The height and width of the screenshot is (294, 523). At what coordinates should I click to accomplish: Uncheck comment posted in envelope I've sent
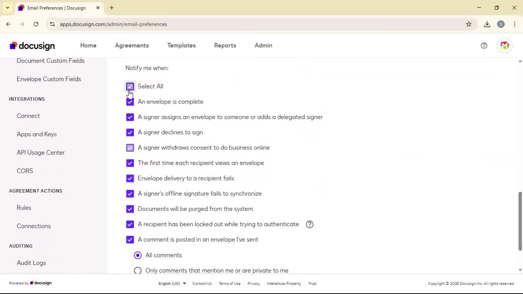(x=130, y=240)
